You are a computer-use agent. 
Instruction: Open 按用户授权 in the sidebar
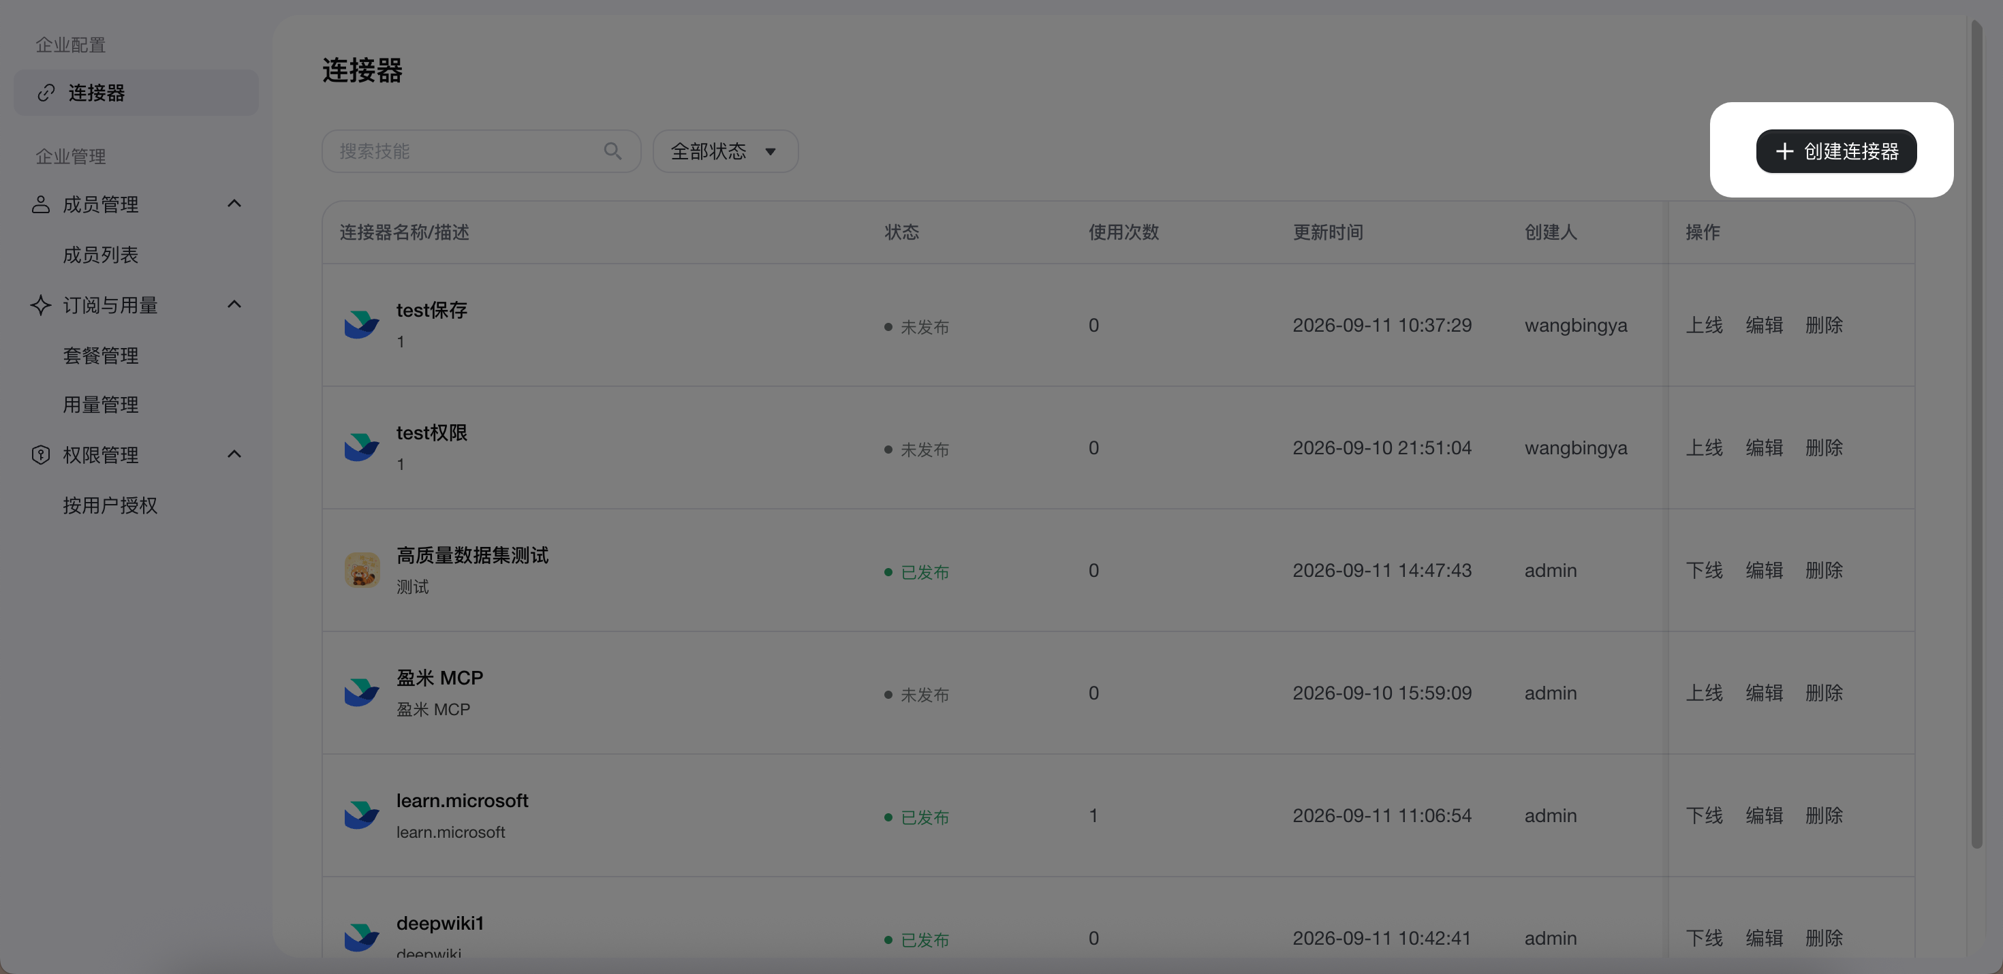pos(110,505)
